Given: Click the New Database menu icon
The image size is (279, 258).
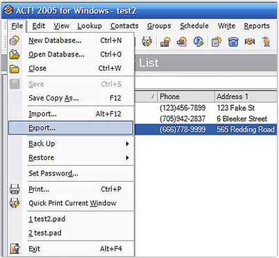Looking at the screenshot, I should click(x=15, y=40).
